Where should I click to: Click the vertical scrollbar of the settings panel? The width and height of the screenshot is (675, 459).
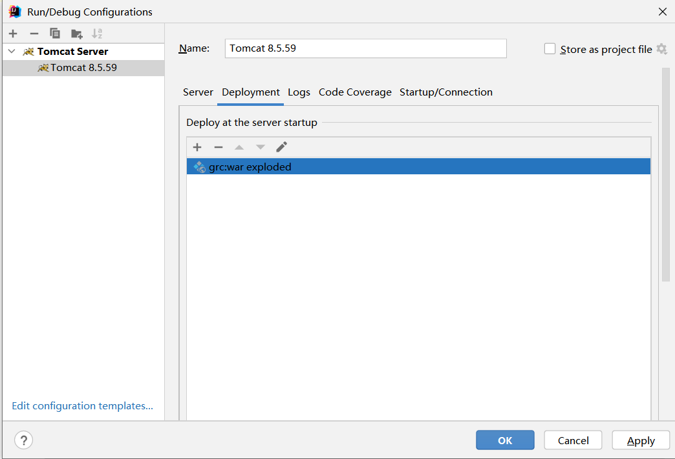(x=665, y=174)
